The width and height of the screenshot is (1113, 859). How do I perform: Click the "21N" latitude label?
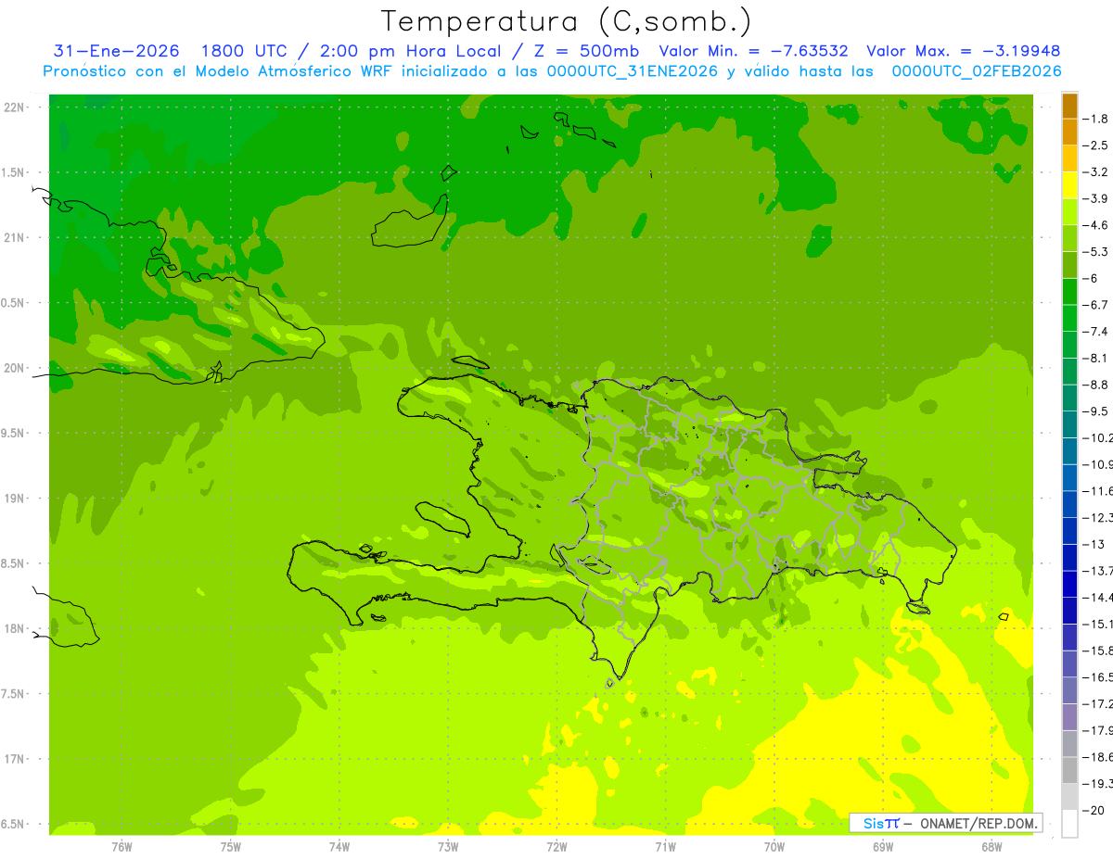click(15, 238)
